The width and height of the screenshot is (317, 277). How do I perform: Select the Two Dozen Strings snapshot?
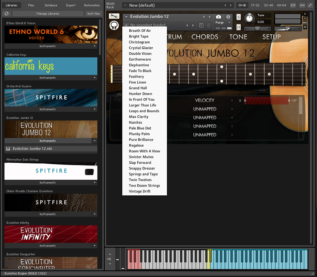(x=145, y=185)
